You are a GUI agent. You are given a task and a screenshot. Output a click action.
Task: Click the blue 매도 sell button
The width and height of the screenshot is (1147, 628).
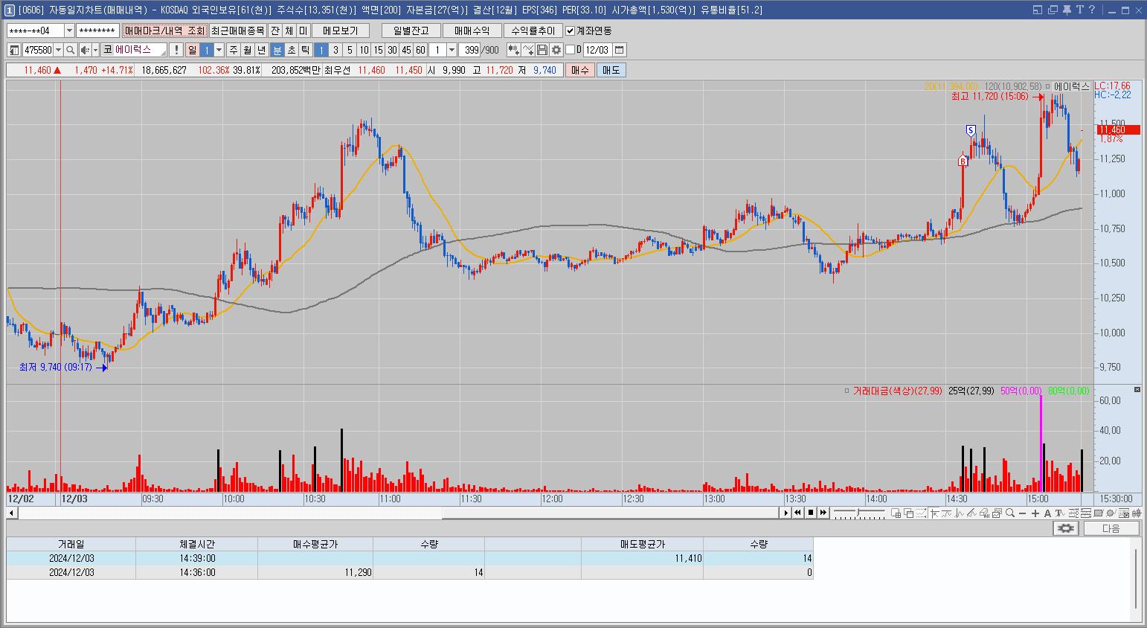[611, 70]
